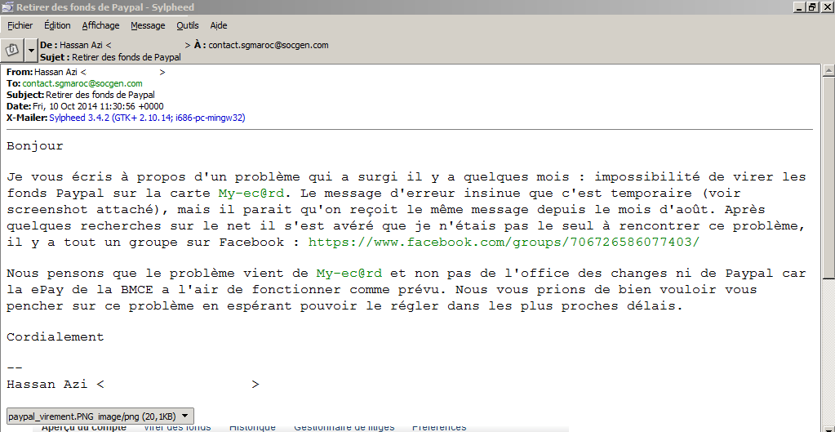Click the first My-ec@rd link in body

click(251, 193)
